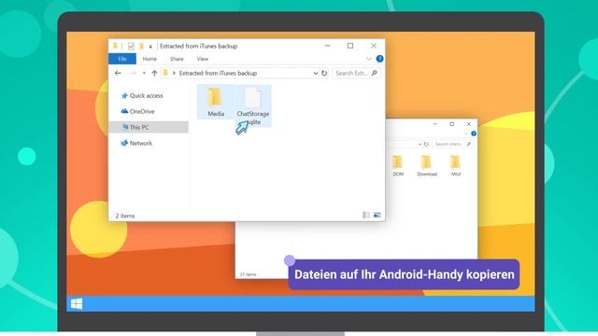The image size is (598, 336).
Task: Expand the ribbon with chevron
Action: click(369, 59)
